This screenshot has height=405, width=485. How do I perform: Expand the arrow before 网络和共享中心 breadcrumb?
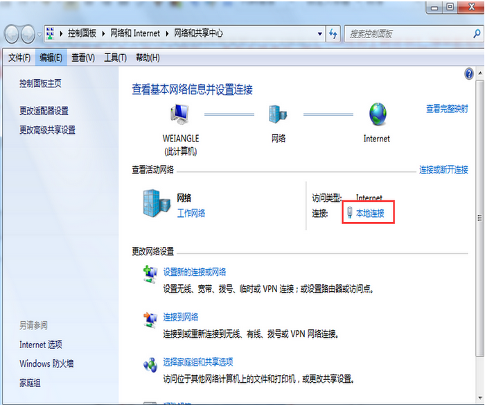click(x=168, y=33)
